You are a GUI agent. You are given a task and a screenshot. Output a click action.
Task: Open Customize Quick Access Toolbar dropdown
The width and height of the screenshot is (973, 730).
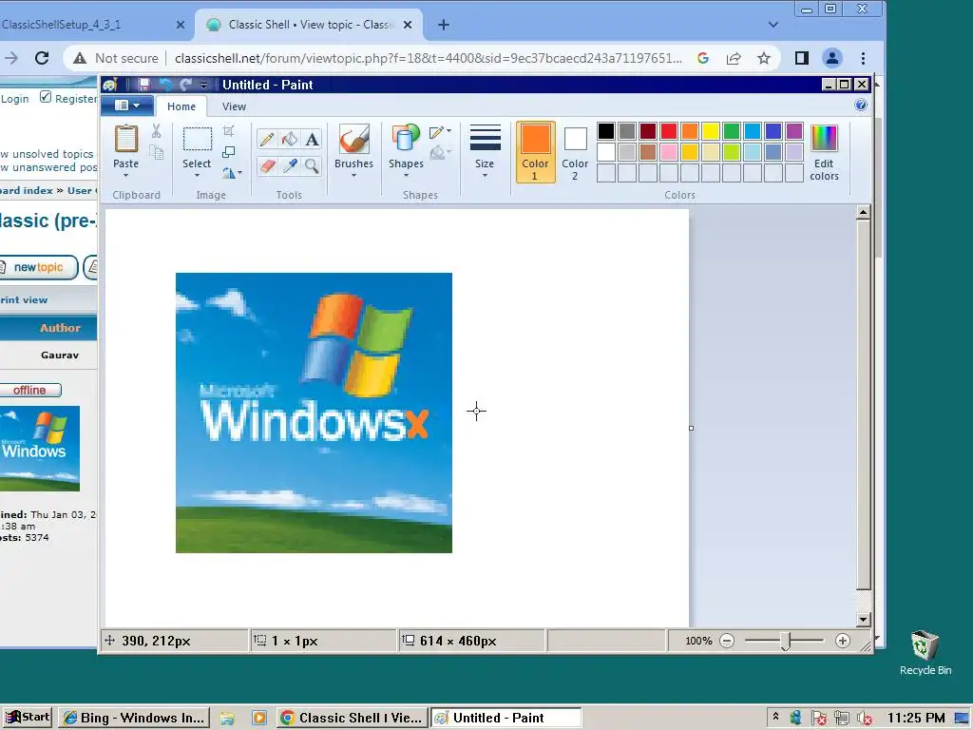pos(203,85)
